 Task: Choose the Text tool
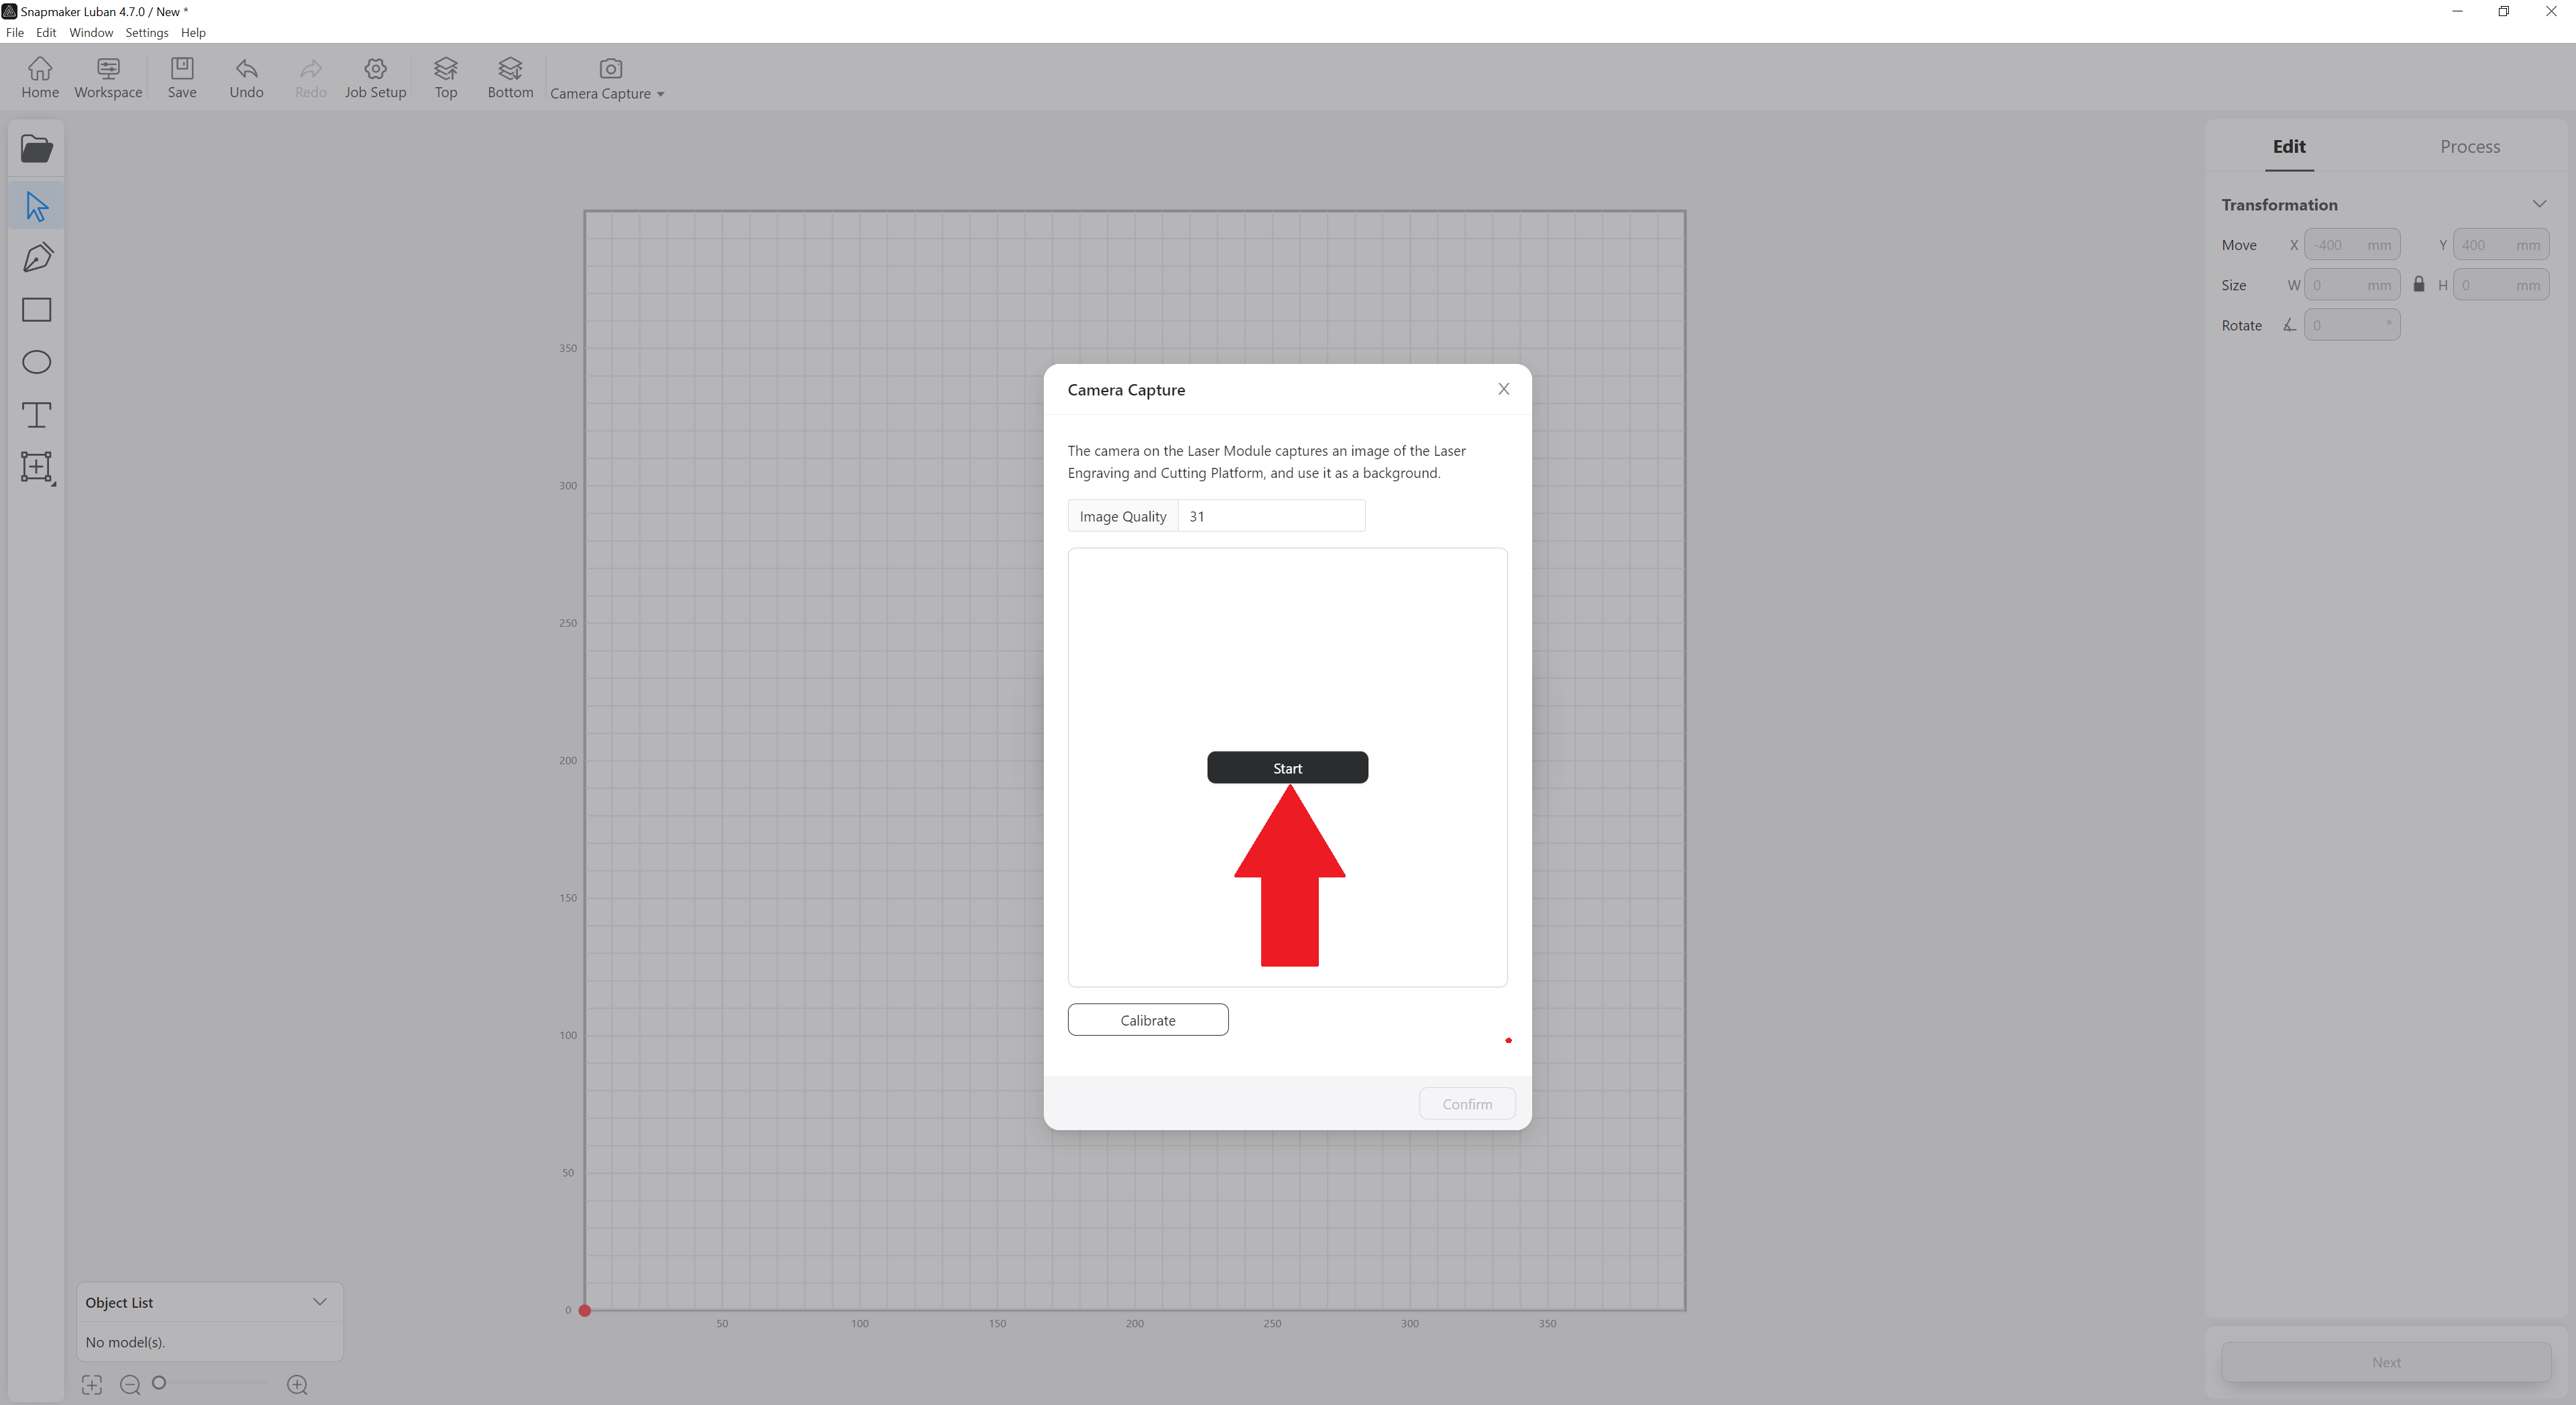pos(37,415)
